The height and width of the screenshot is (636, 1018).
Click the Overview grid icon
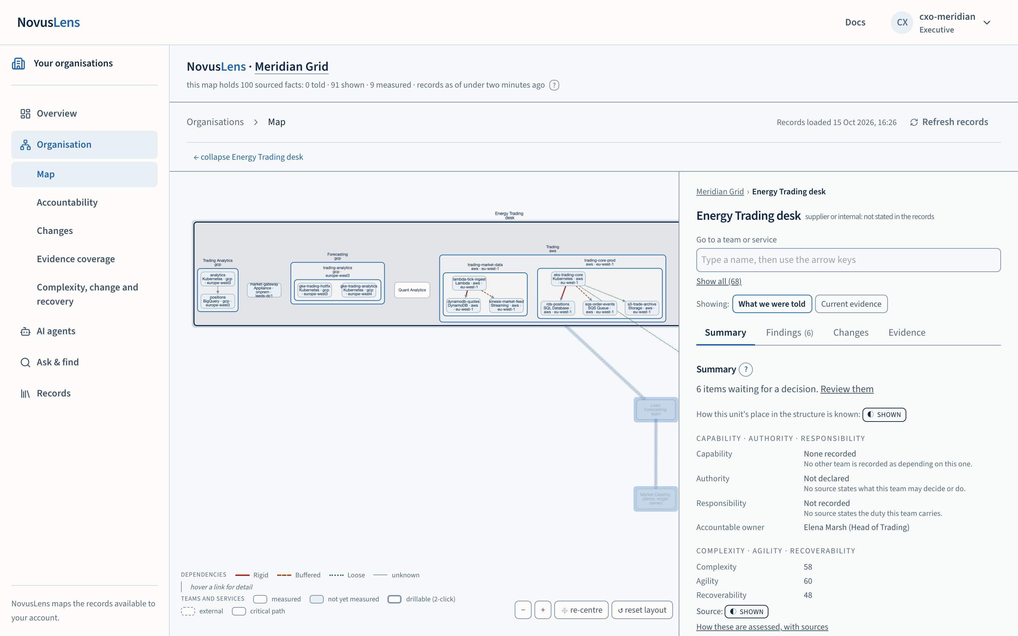click(x=25, y=113)
